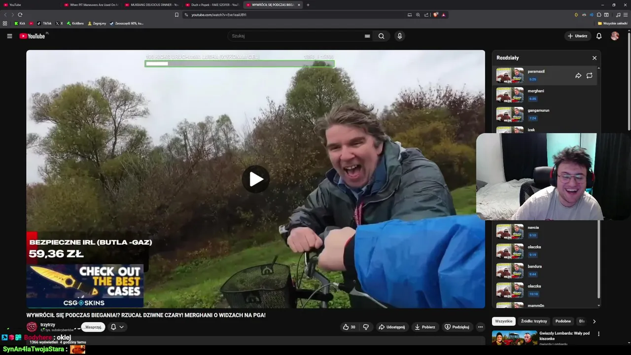This screenshot has height=355, width=631.
Task: Go to YouTube home via logo
Action: 33,36
